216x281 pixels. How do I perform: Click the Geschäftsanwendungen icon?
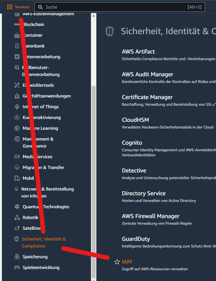pyautogui.click(x=17, y=96)
